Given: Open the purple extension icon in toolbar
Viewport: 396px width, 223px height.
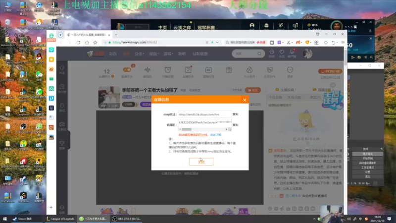Looking at the screenshot, I should point(279,43).
